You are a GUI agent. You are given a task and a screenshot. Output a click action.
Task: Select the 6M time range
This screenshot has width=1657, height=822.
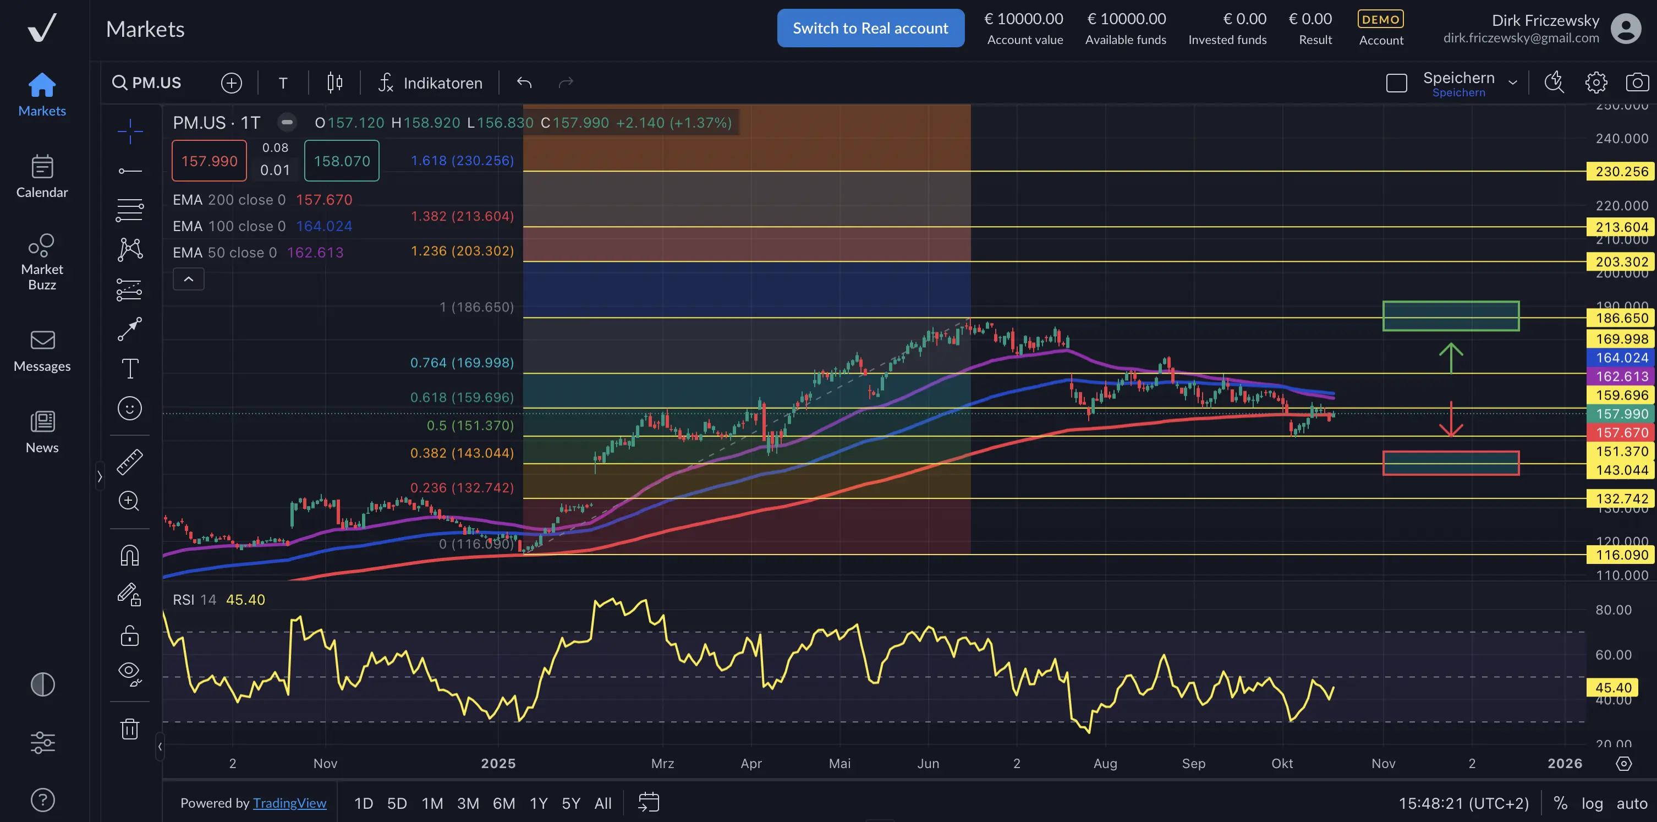504,803
